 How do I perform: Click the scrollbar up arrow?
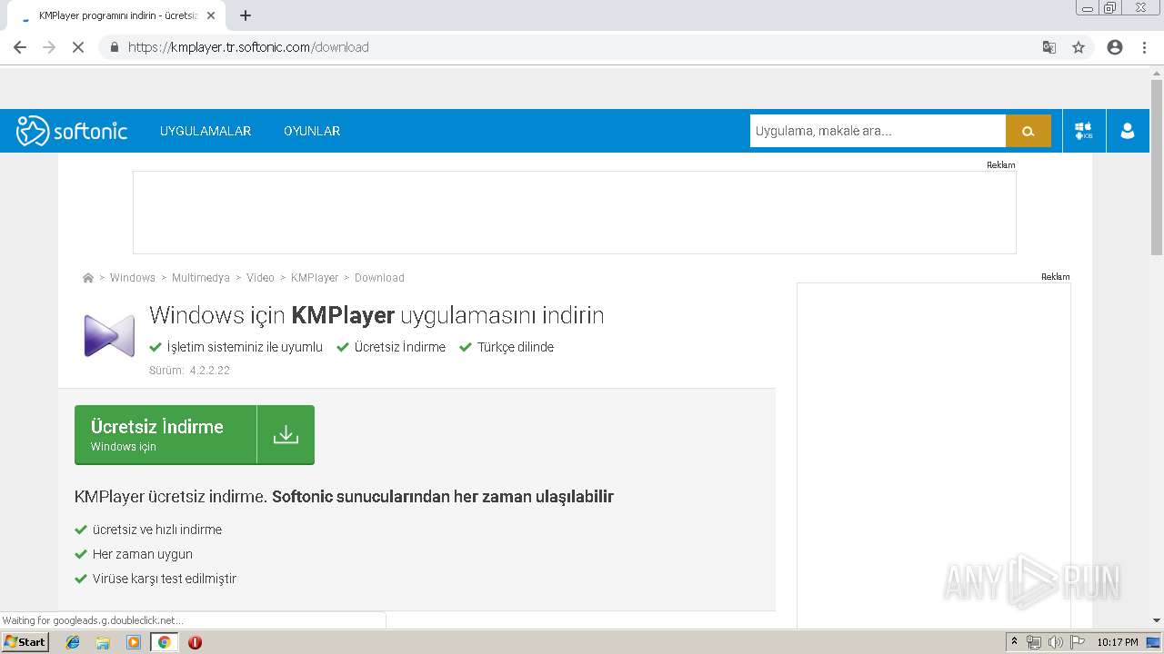1157,74
